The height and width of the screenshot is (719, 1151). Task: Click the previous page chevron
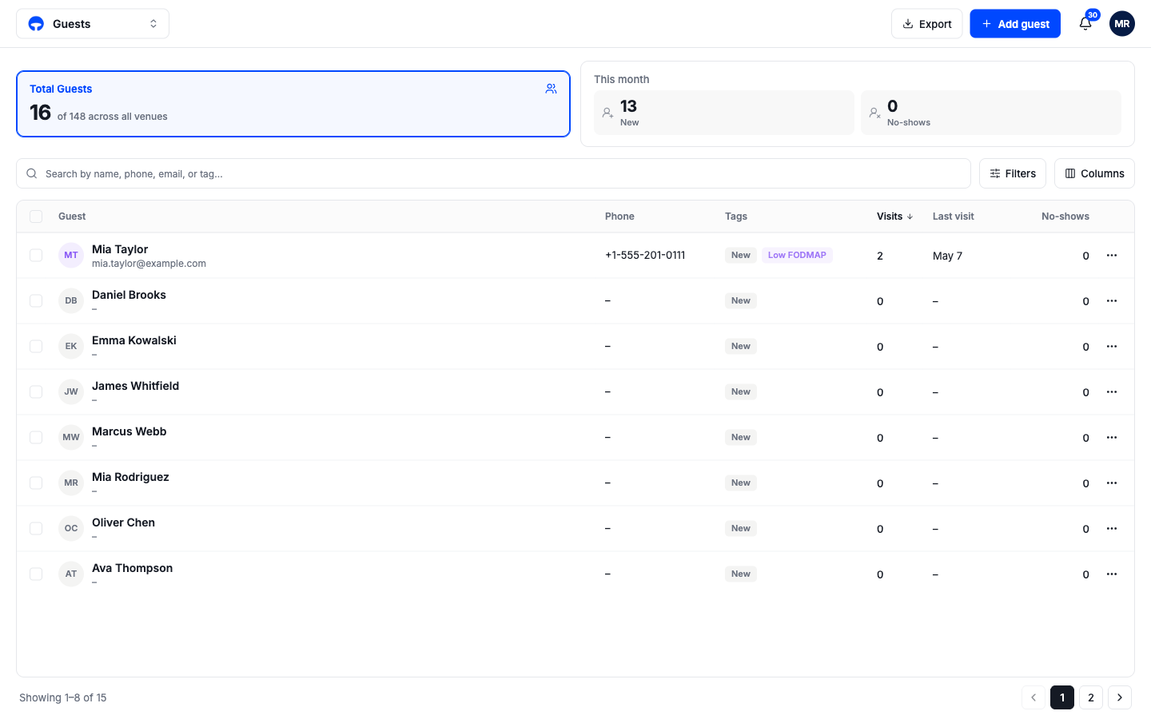point(1034,697)
